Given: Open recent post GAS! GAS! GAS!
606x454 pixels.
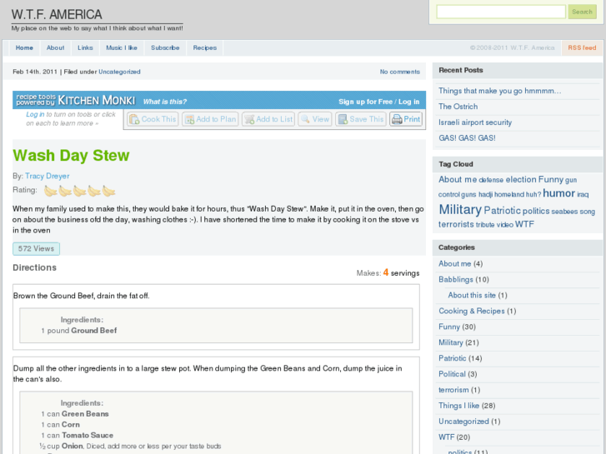Looking at the screenshot, I should 467,138.
